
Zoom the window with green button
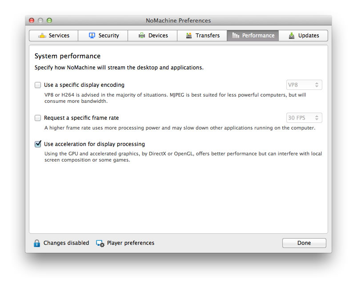click(49, 20)
